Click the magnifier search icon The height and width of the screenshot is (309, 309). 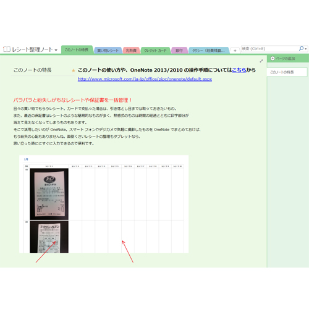pos(301,49)
